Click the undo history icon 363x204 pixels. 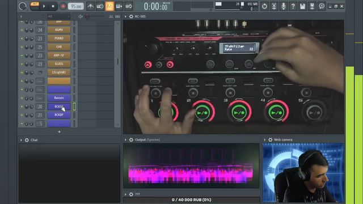pyautogui.click(x=264, y=6)
